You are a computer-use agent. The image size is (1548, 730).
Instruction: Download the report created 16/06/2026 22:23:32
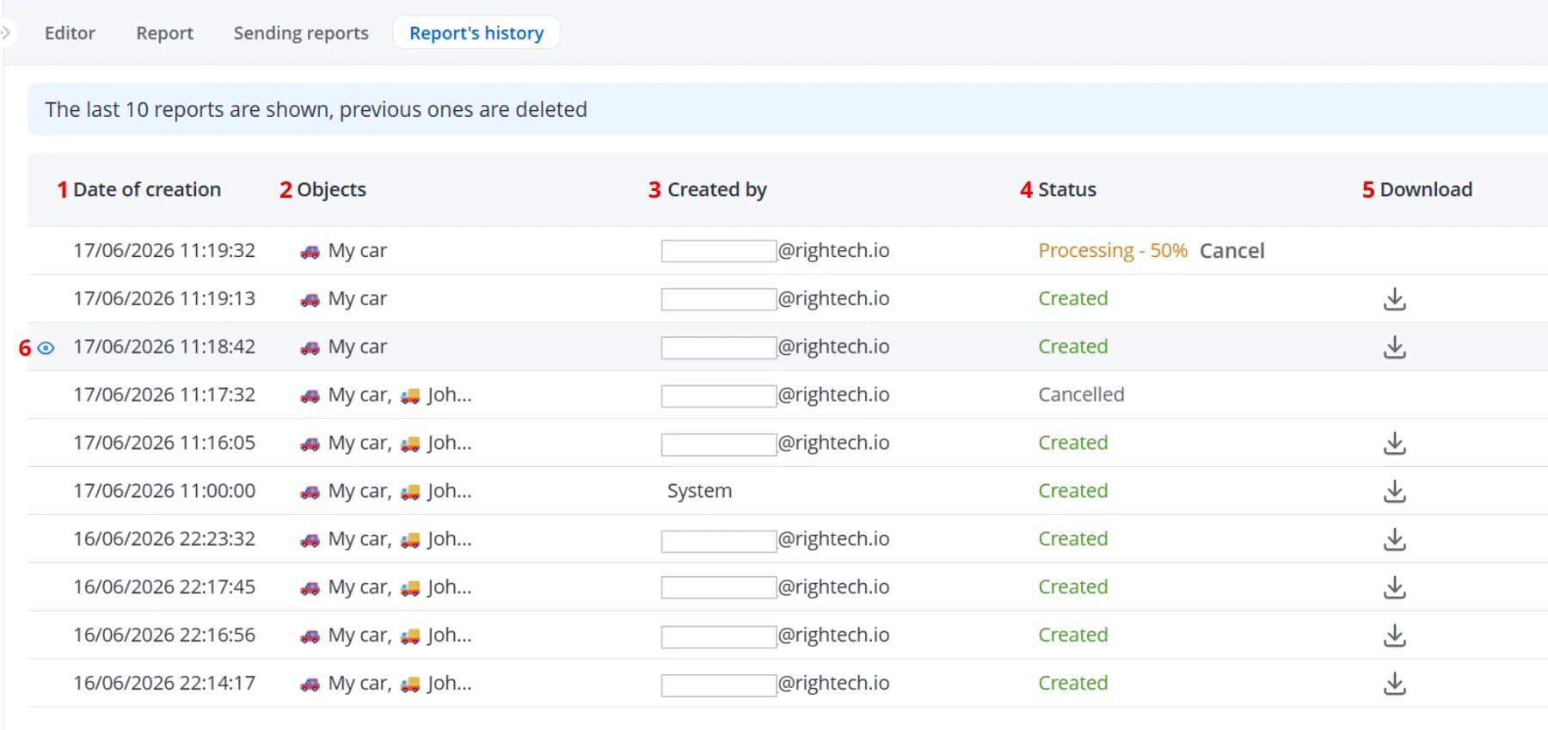coord(1394,540)
